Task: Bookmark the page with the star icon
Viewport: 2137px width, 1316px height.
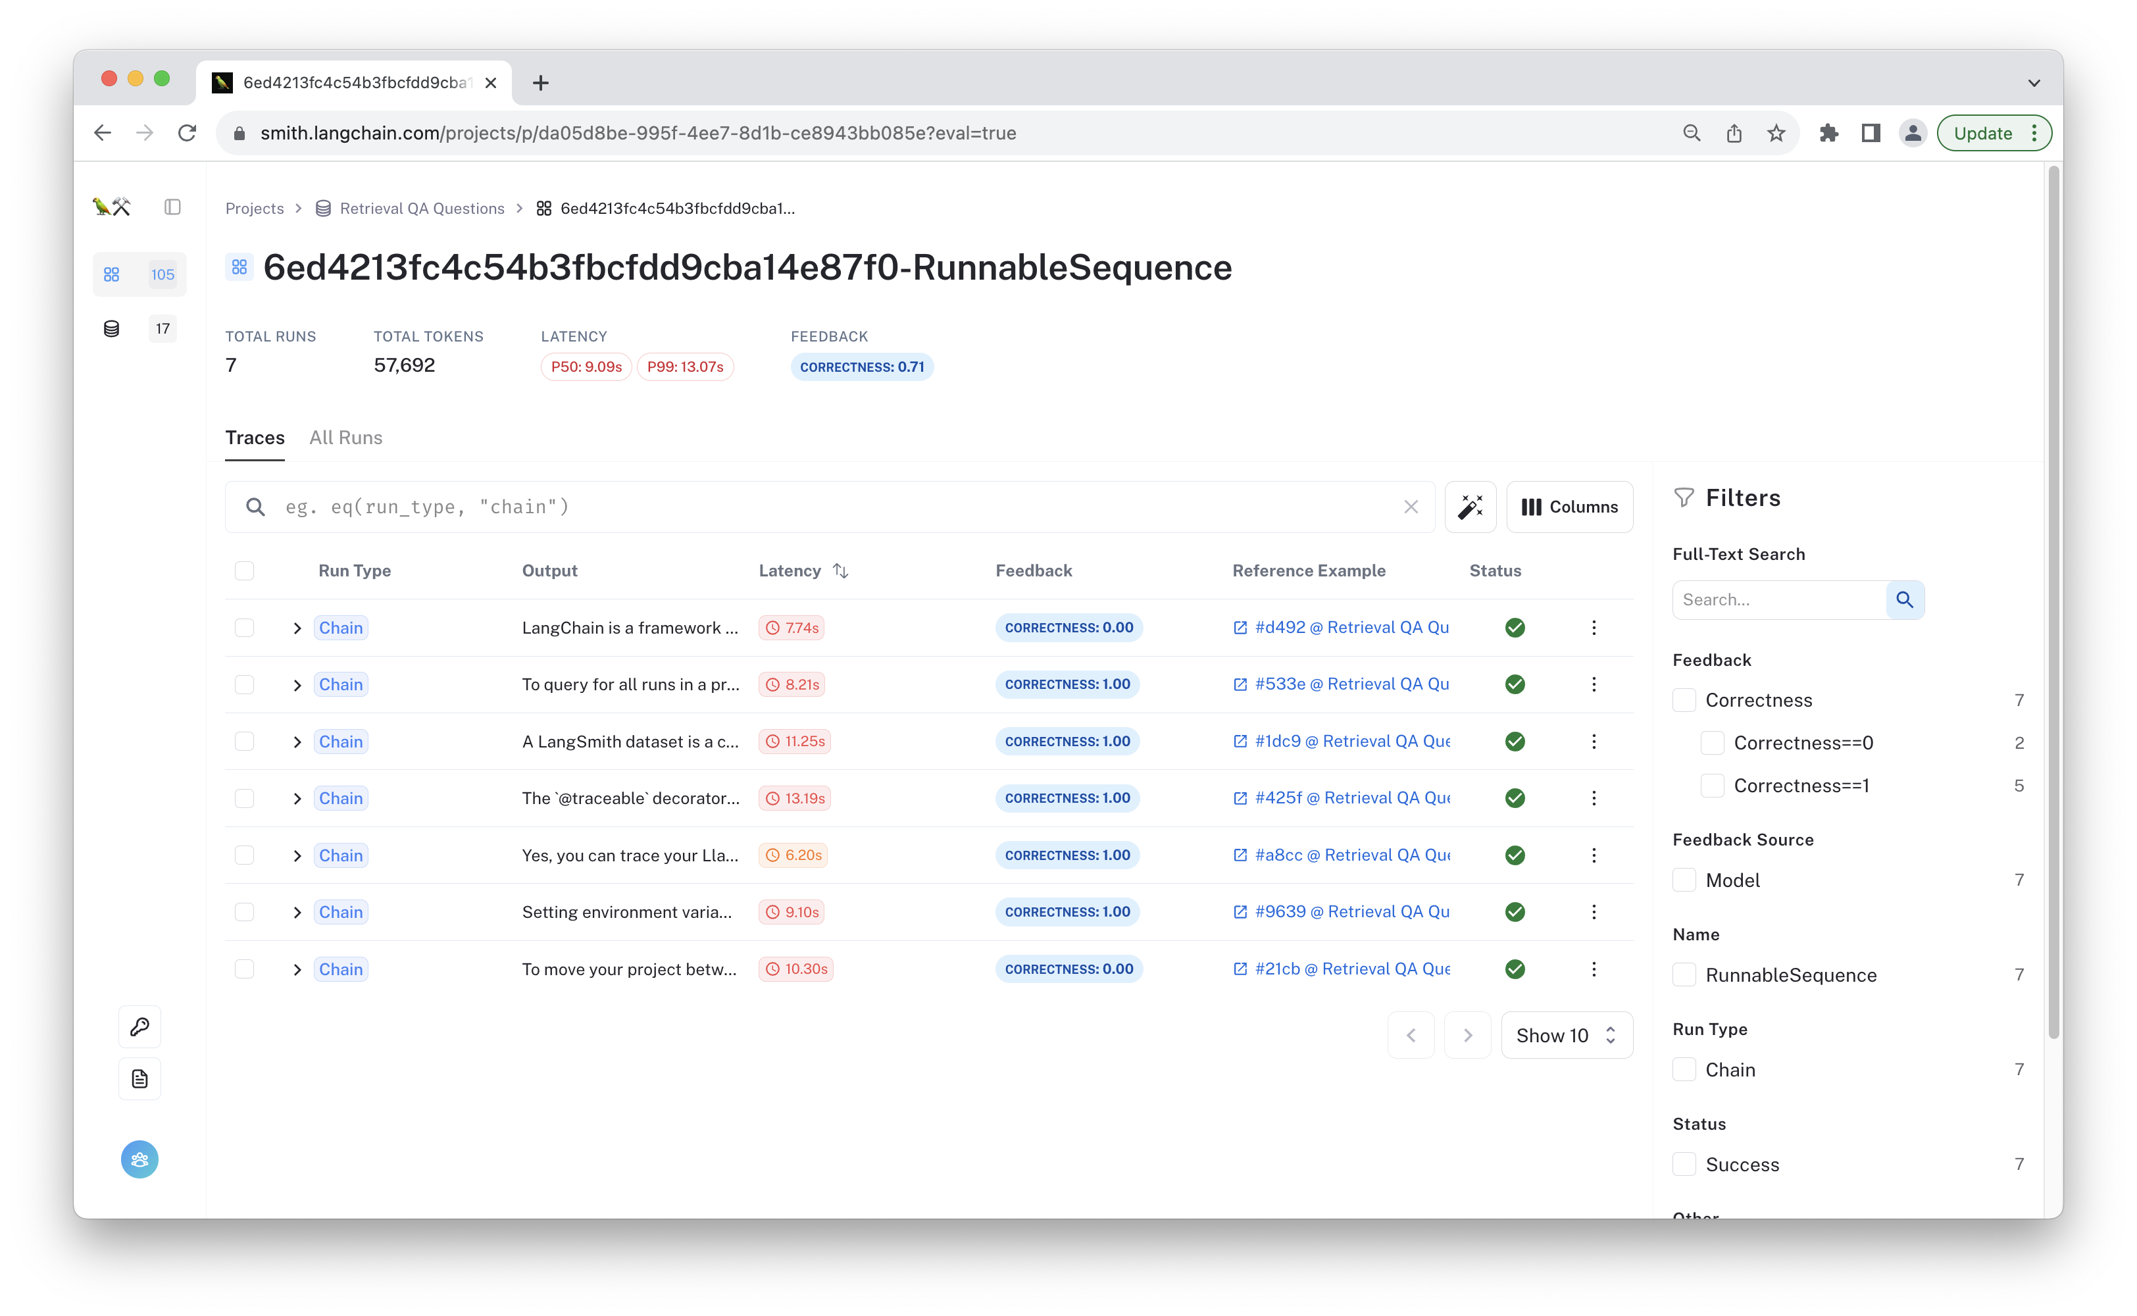Action: 1776,133
